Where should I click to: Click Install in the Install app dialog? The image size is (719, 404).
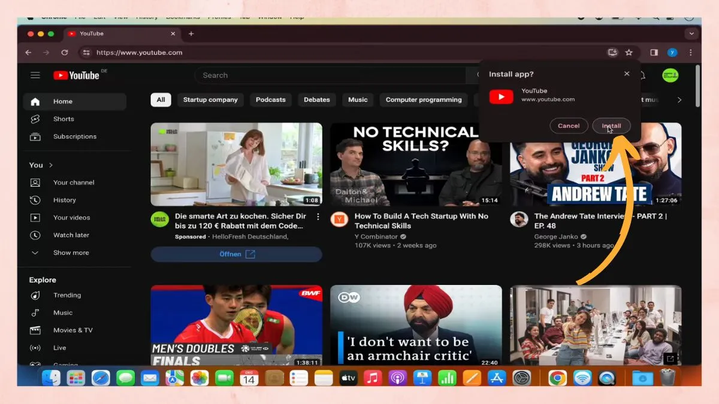pyautogui.click(x=611, y=126)
